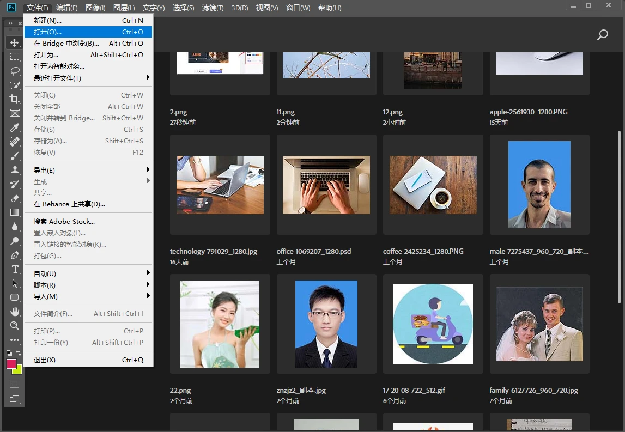
Task: Choose 在 Behance 上共享(D)... entry
Action: point(88,204)
